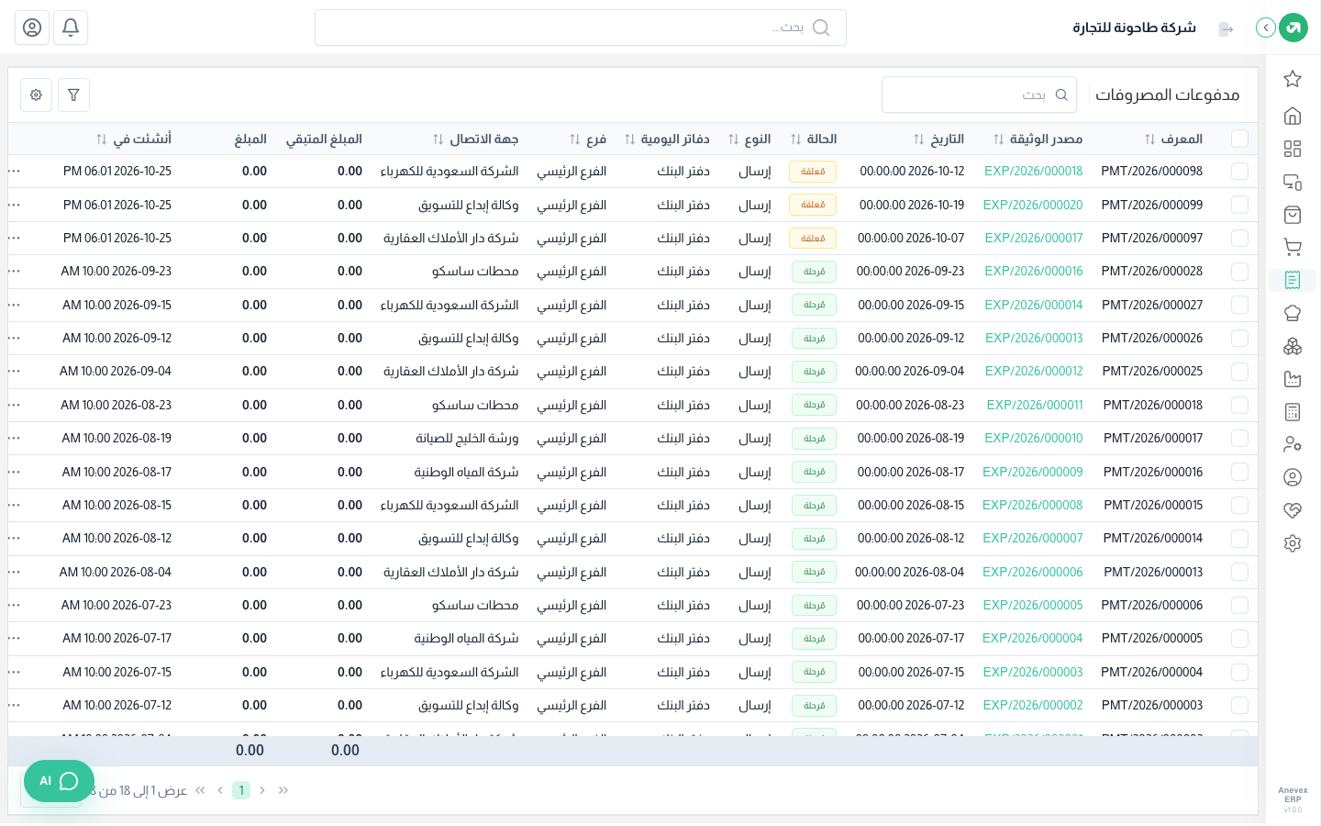This screenshot has width=1321, height=826.
Task: Open the shopping cart icon in sidebar
Action: (x=1293, y=248)
